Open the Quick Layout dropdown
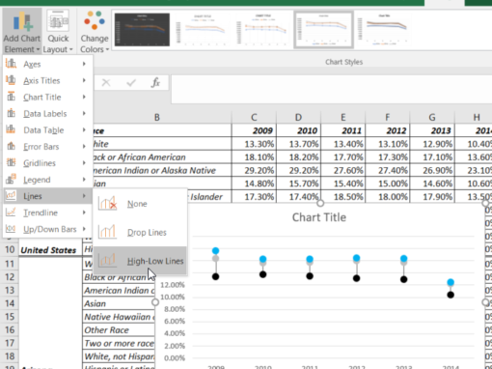The height and width of the screenshot is (369, 492). click(58, 31)
